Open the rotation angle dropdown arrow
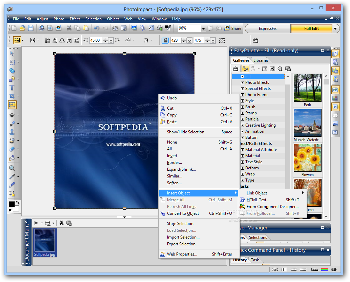This screenshot has width=350, height=282. (x=111, y=40)
